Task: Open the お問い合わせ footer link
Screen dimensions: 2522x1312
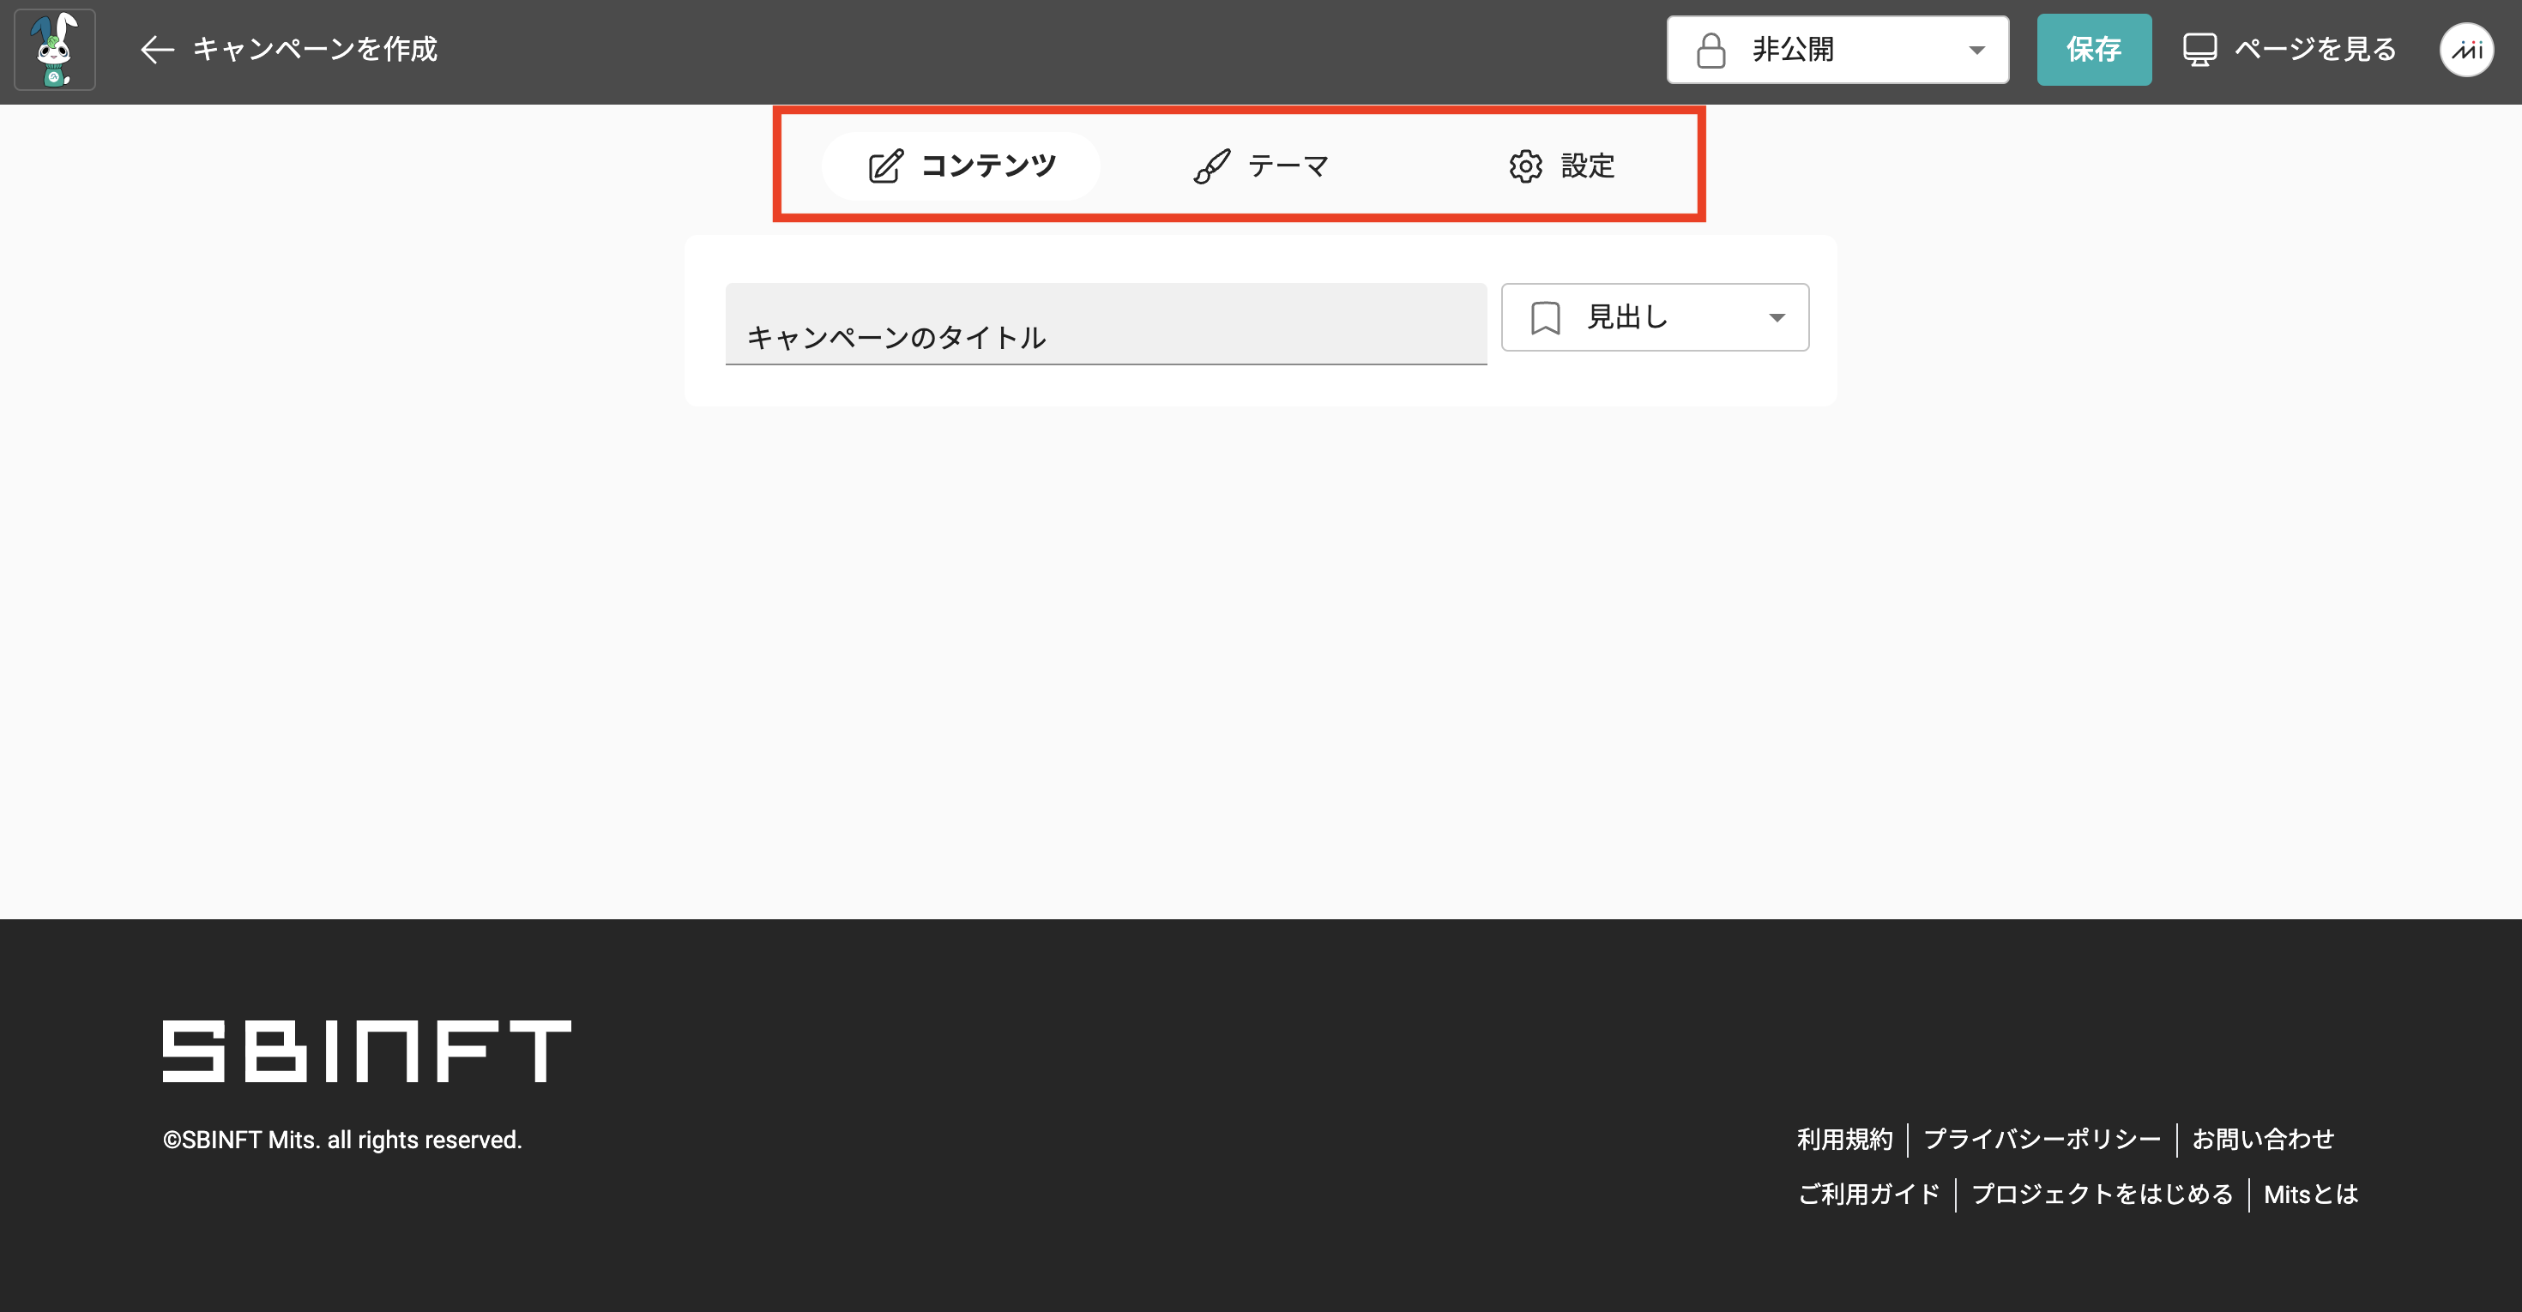Action: coord(2263,1139)
